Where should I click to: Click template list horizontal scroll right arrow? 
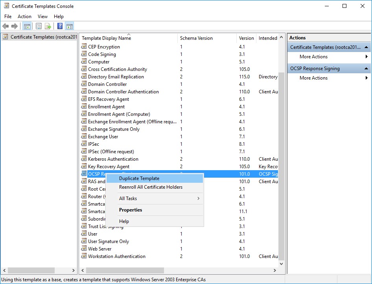(275, 271)
